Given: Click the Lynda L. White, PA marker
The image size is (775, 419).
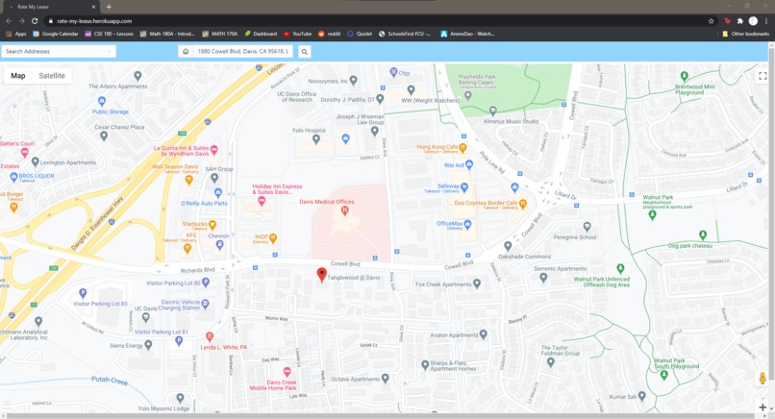Looking at the screenshot, I should click(210, 337).
